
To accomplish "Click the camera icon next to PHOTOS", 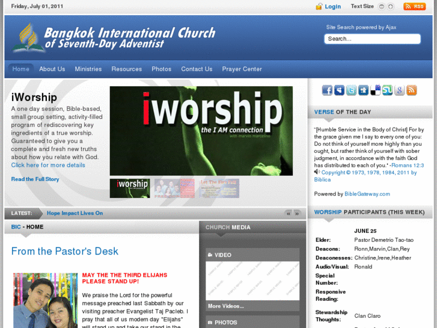I will [x=210, y=323].
